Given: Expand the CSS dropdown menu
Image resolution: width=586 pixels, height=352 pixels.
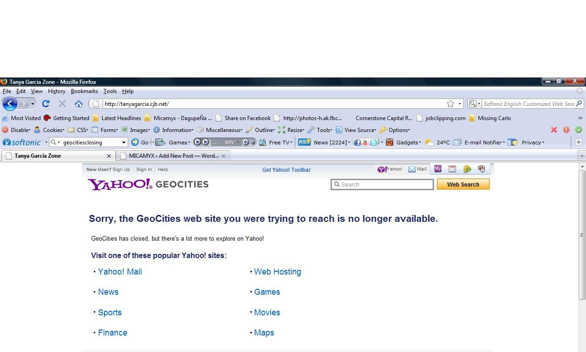Looking at the screenshot, I should pos(78,130).
